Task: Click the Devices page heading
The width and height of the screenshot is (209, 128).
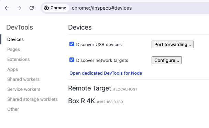Action: click(x=80, y=28)
